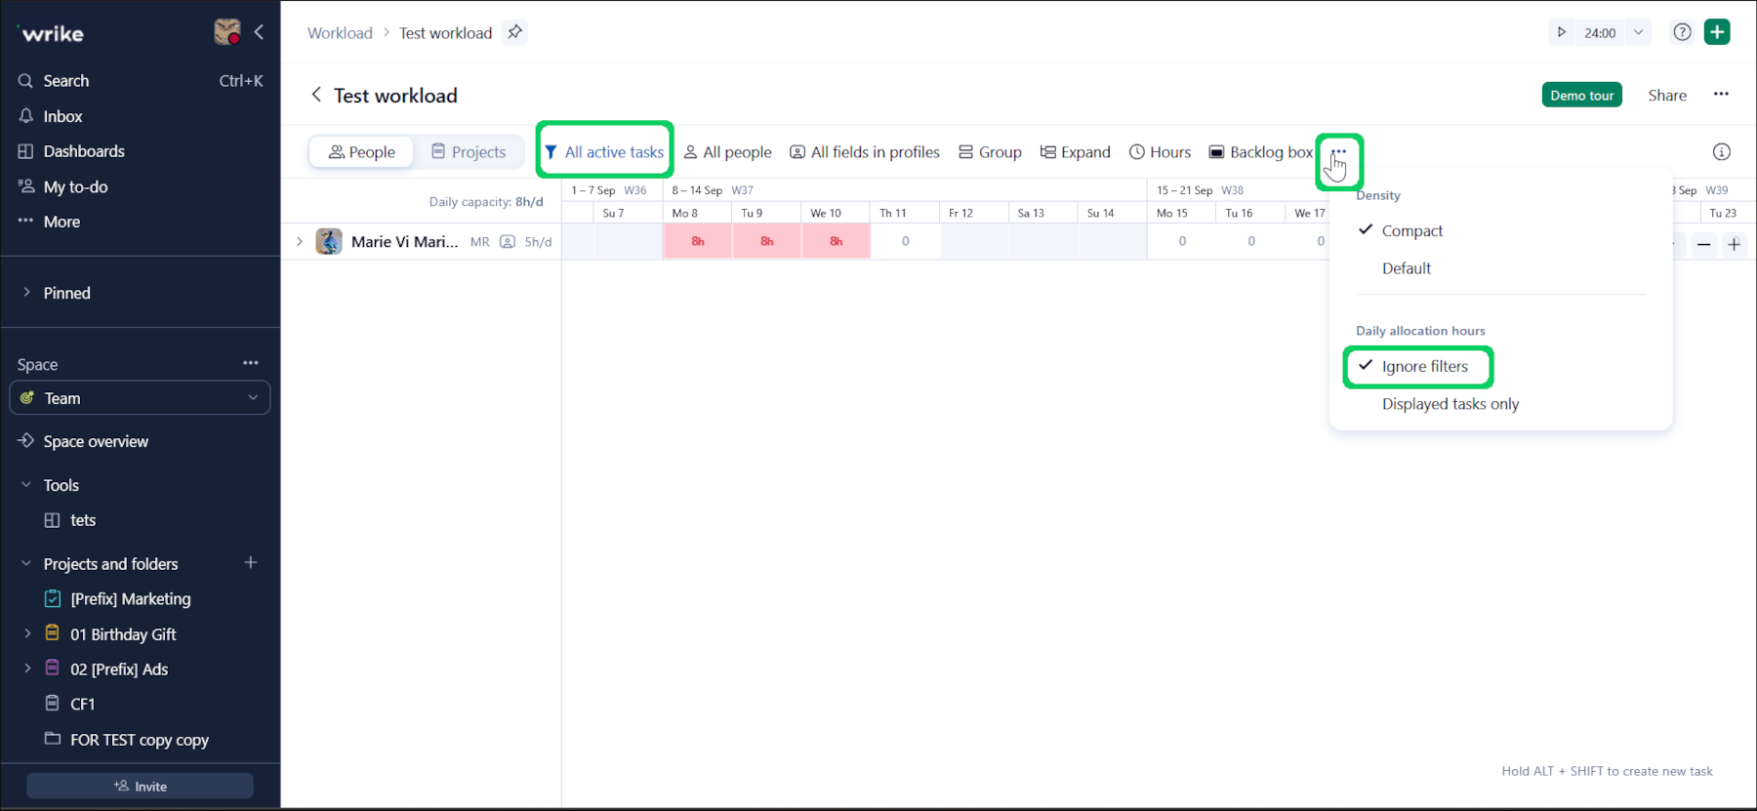
Task: Click the 0 cell on Mo 15
Action: tap(1182, 241)
